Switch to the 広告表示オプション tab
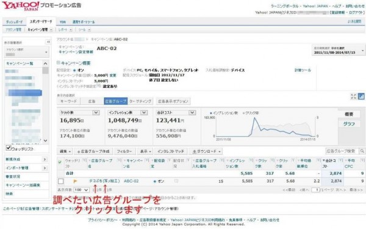The height and width of the screenshot is (229, 366). pyautogui.click(x=173, y=101)
